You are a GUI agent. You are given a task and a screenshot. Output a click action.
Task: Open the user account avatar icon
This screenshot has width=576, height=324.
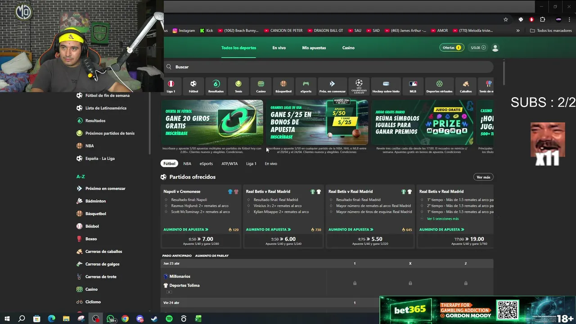click(x=495, y=48)
